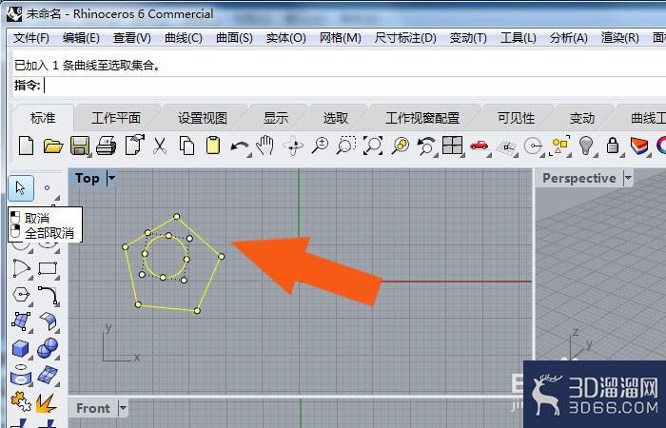Open the 分析(A) menu
Viewport: 666px width, 428px height.
568,38
